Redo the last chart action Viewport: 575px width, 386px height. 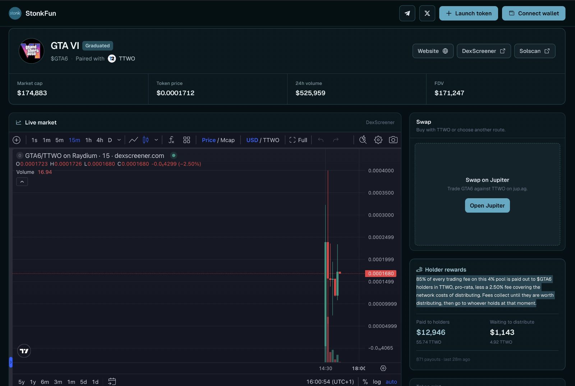pyautogui.click(x=336, y=140)
